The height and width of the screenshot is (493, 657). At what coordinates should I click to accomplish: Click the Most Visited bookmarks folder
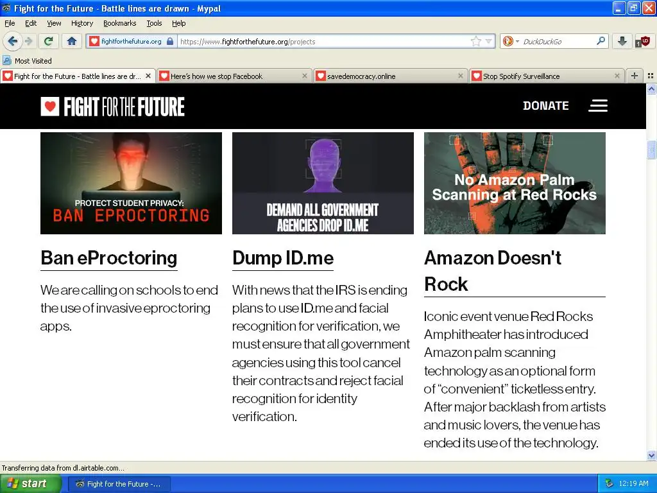pos(27,61)
